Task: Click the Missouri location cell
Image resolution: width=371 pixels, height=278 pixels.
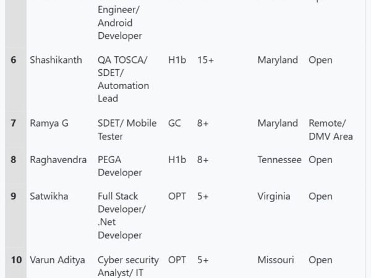Action: [276, 260]
